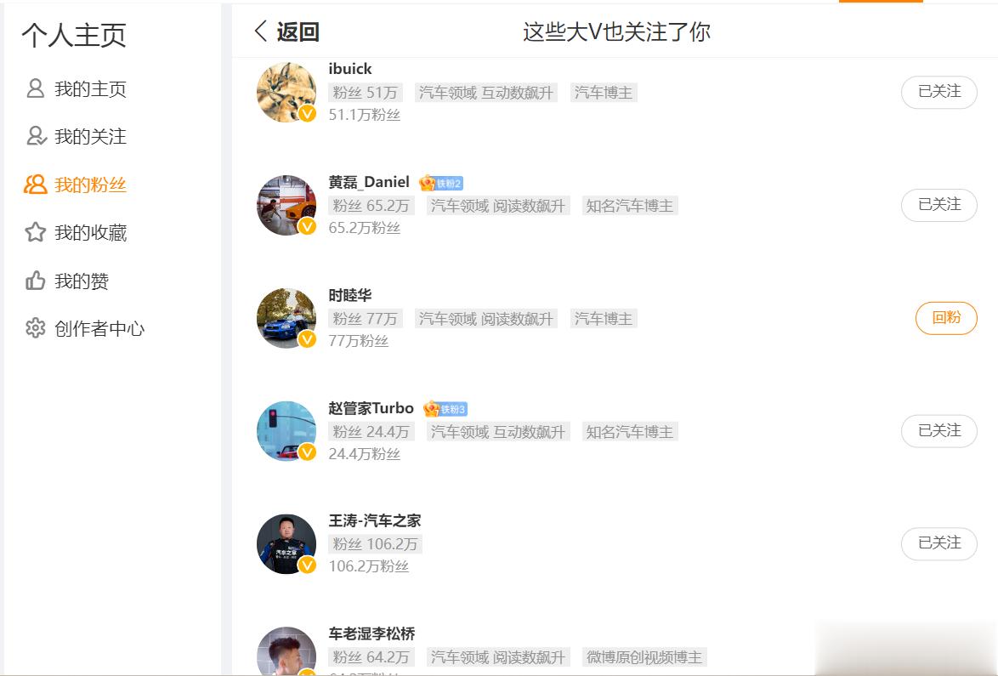The width and height of the screenshot is (998, 676).
Task: Toggle 已关注 button for 黄磊_Daniel
Action: point(938,205)
